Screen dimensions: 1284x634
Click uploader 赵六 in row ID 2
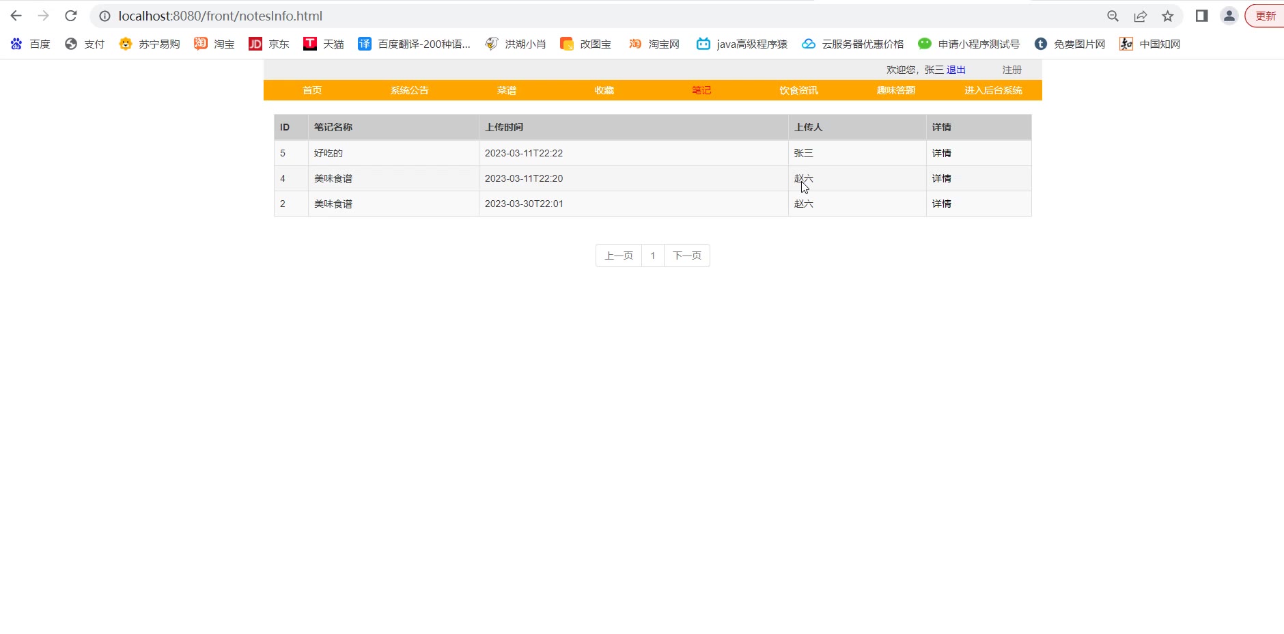(x=804, y=204)
